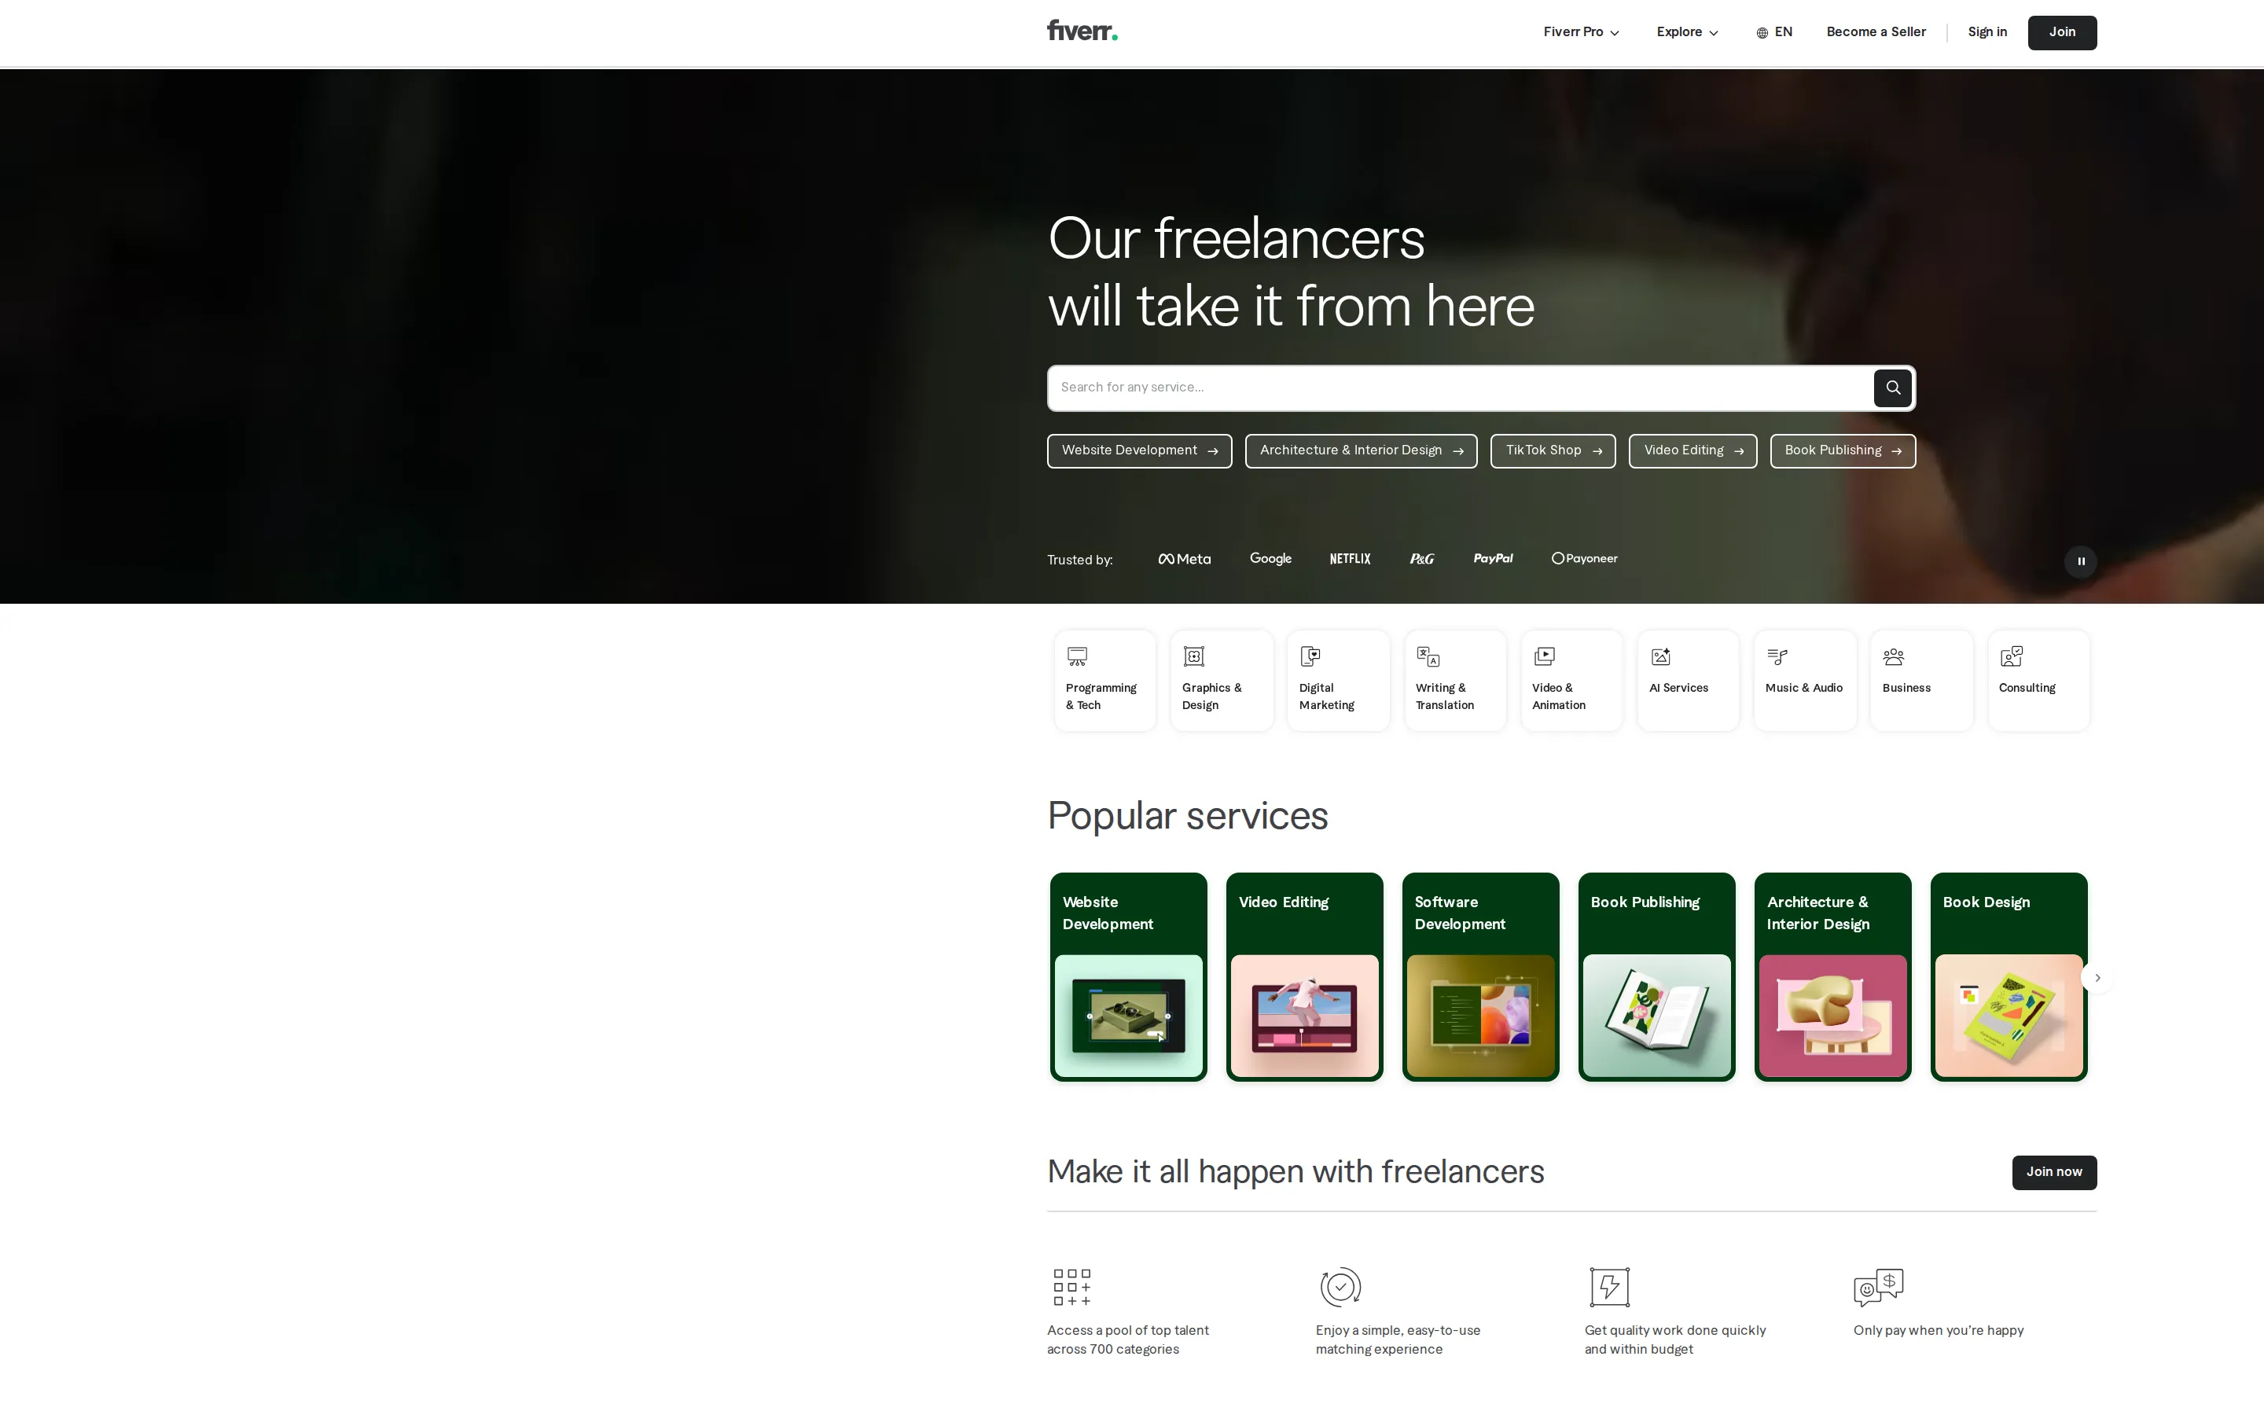
Task: Select the Video Editing search tag
Action: pyautogui.click(x=1692, y=451)
